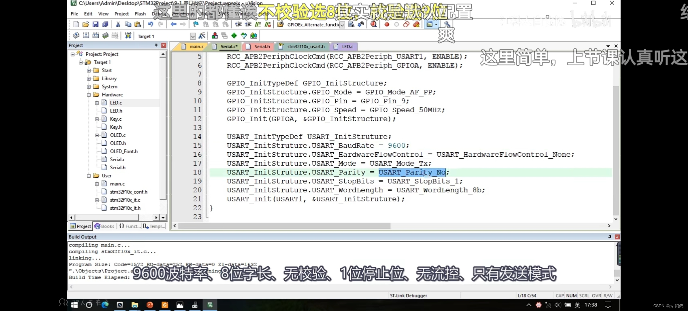Click the Rebuild all target files icon

[x=96, y=36]
